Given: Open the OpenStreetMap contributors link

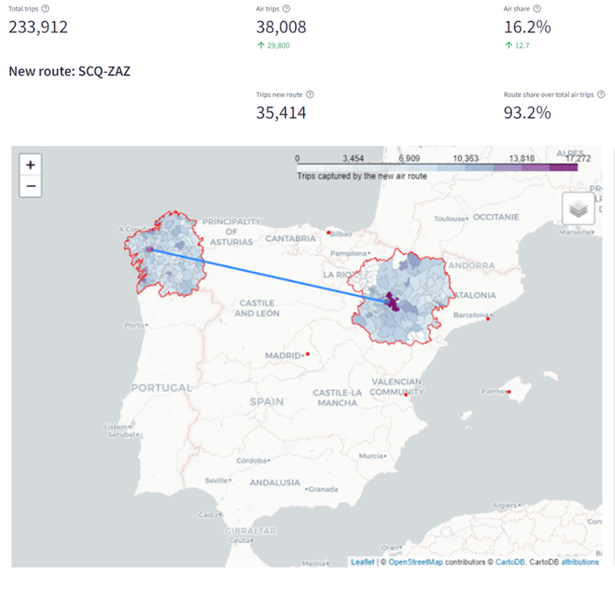Looking at the screenshot, I should tap(416, 562).
